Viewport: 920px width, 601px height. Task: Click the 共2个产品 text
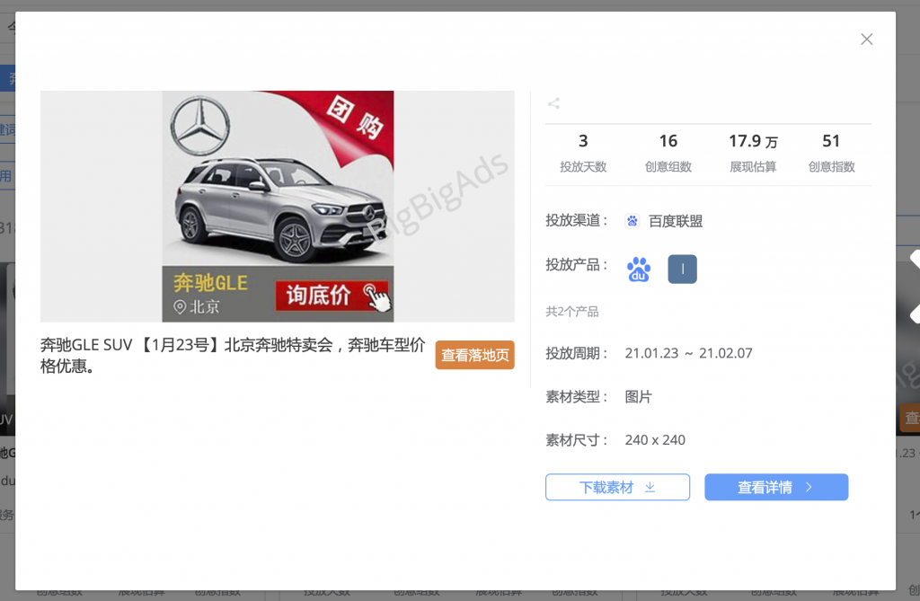pos(572,312)
